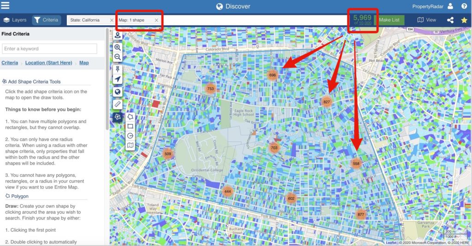Click the Discover page title
472x246 pixels.
tap(233, 6)
